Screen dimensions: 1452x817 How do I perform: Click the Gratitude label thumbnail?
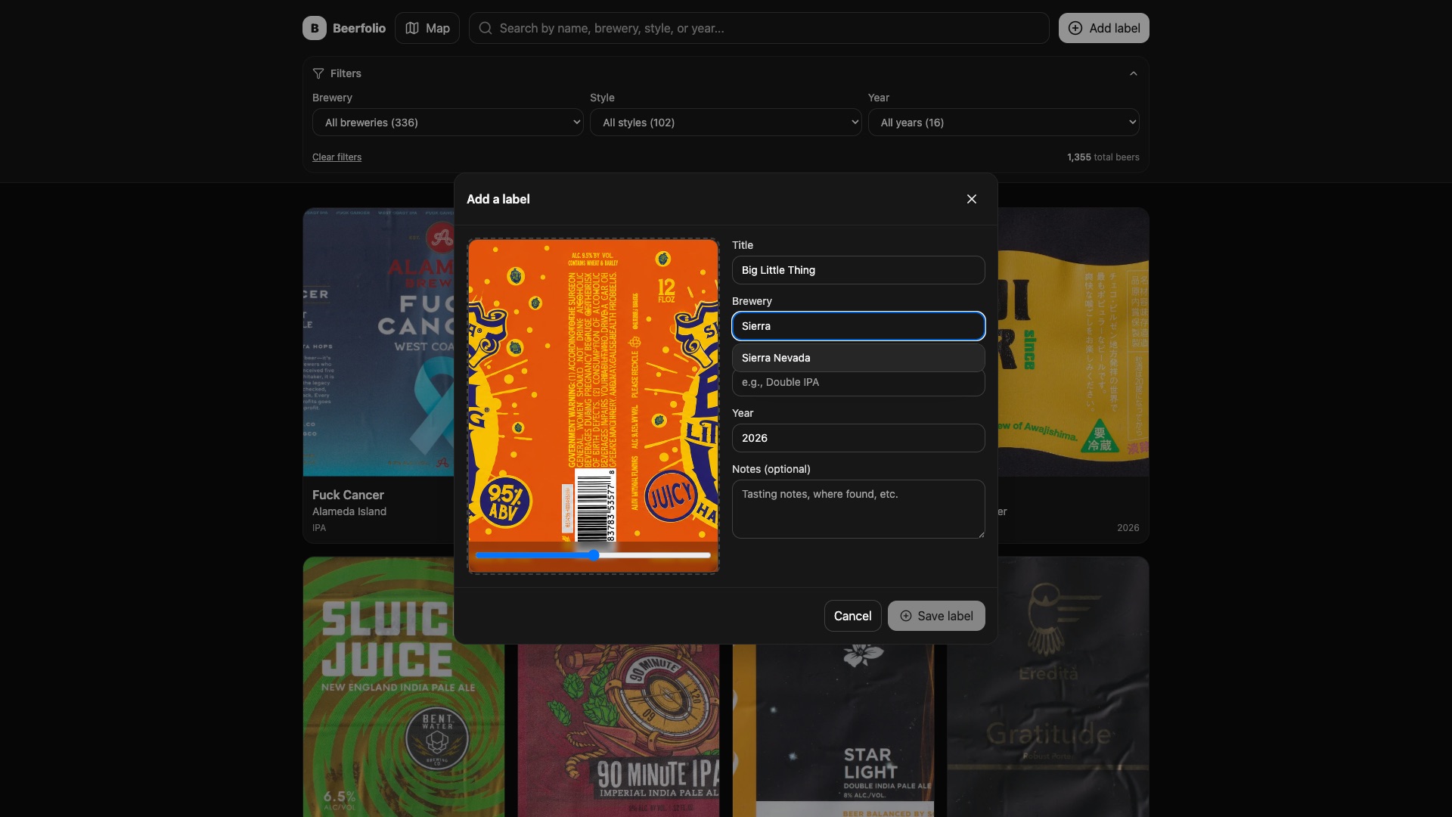pyautogui.click(x=1048, y=687)
